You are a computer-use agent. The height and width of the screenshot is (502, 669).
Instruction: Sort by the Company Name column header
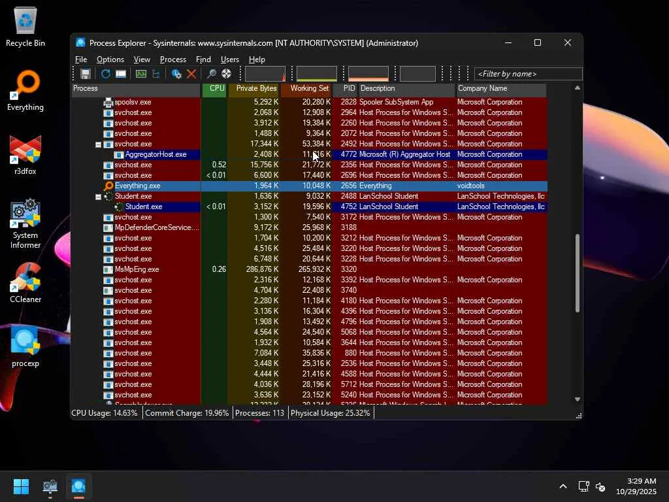coord(501,89)
